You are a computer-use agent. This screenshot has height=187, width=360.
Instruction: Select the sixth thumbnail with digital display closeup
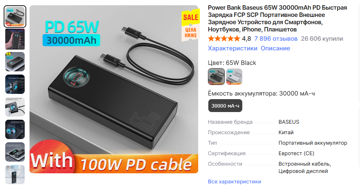15,129
